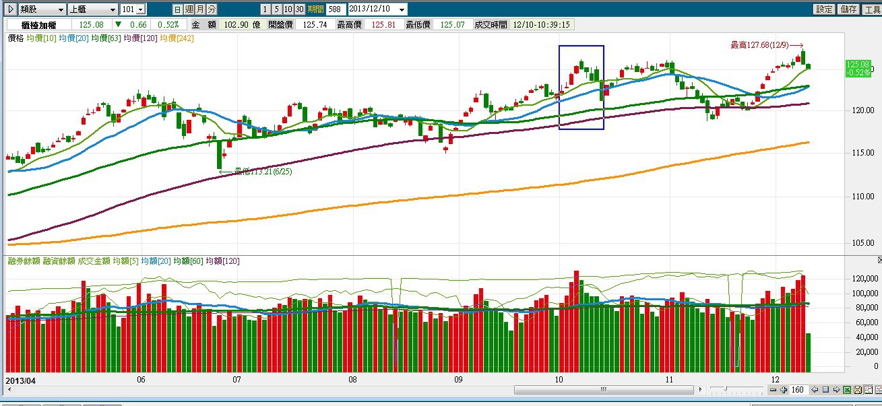This screenshot has width=882, height=406.
Task: Click the chart-type icon beside save icon
Action: (868, 390)
